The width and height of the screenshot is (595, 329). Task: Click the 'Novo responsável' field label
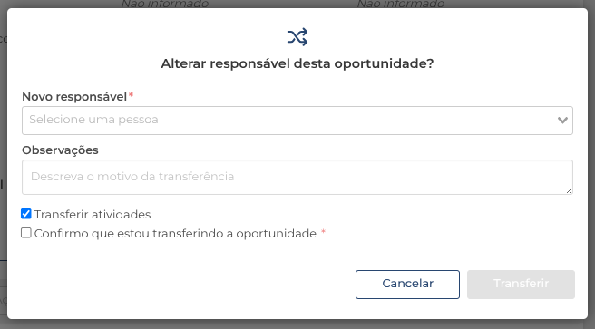tap(74, 97)
